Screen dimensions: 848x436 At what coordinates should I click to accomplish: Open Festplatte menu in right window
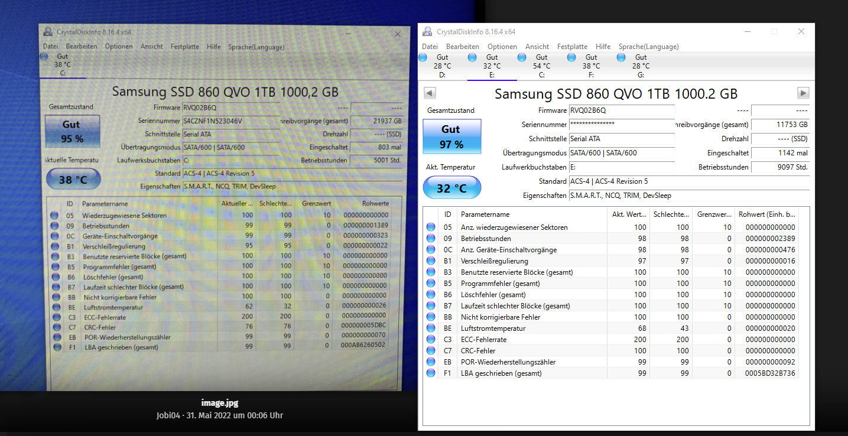click(572, 47)
